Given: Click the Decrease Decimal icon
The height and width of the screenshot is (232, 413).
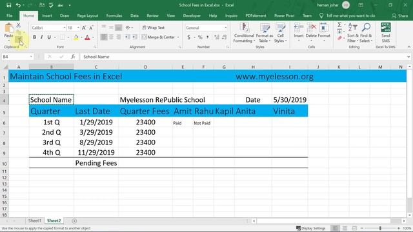Looking at the screenshot, I should point(225,37).
